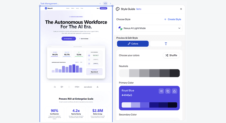Click the Style Guide palette icon
Viewport: 226px width, 123px height.
pos(118,9)
